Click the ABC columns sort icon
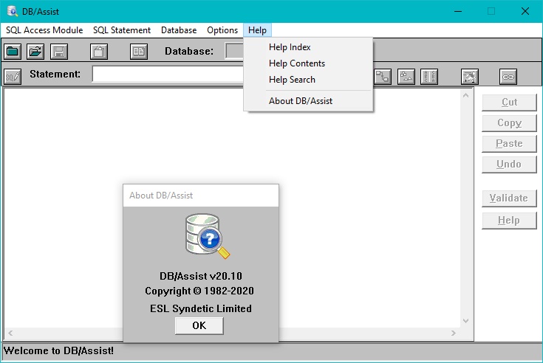The height and width of the screenshot is (363, 543). (429, 76)
